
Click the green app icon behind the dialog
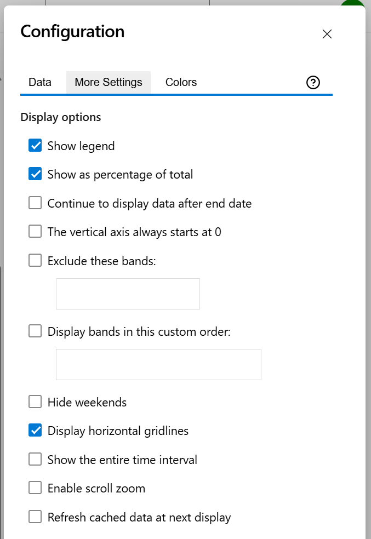click(352, 4)
